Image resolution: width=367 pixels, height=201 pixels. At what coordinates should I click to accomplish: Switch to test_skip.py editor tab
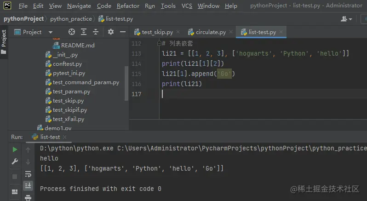pyautogui.click(x=154, y=32)
